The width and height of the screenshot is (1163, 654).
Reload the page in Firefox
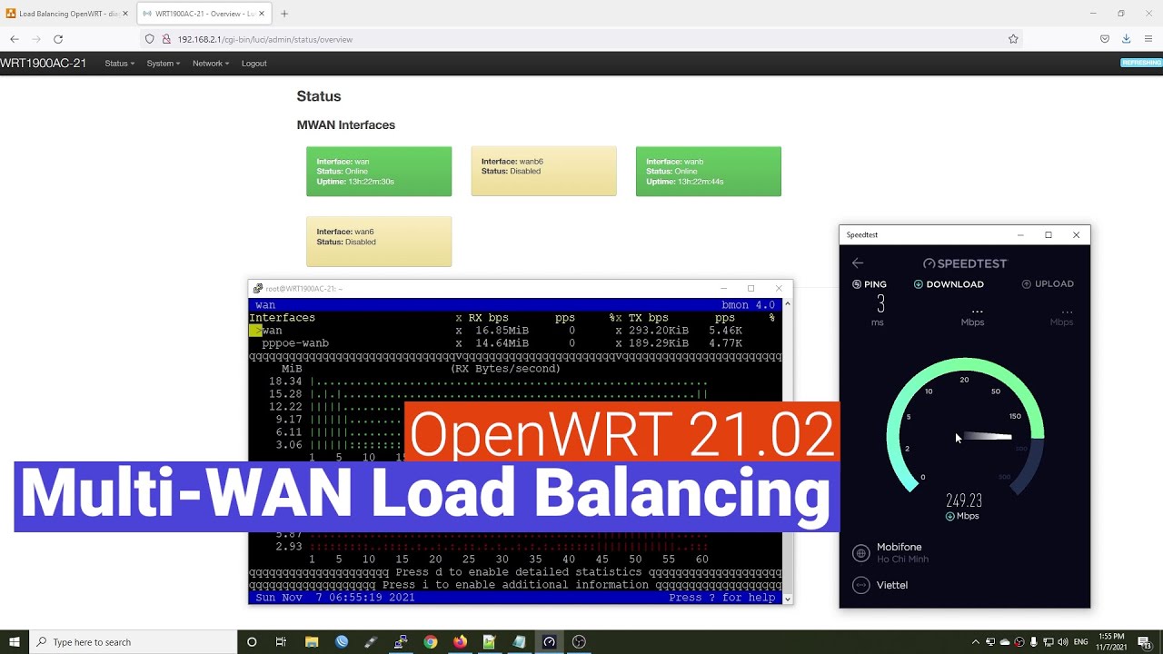[x=58, y=39]
